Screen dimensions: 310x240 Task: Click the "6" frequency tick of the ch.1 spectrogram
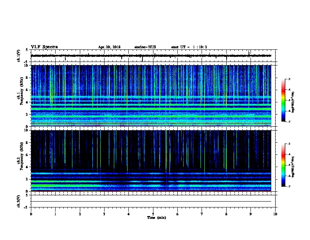click(27, 90)
